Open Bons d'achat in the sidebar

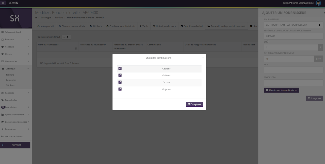coord(11,100)
